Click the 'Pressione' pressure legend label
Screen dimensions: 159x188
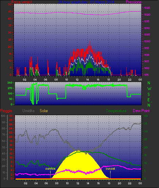[134, 2]
